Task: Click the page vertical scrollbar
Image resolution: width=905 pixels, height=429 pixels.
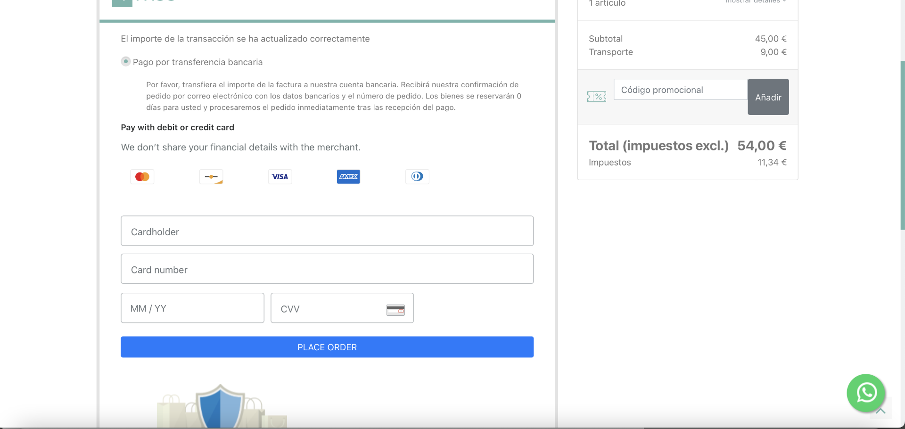Action: click(902, 145)
